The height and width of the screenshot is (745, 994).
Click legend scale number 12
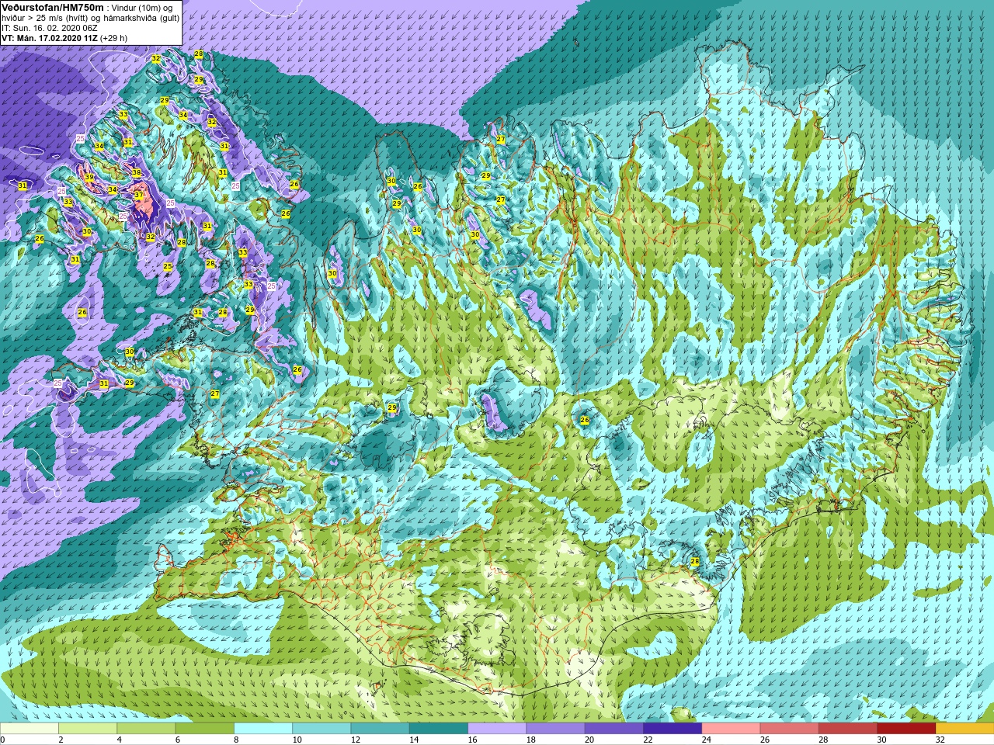point(356,740)
